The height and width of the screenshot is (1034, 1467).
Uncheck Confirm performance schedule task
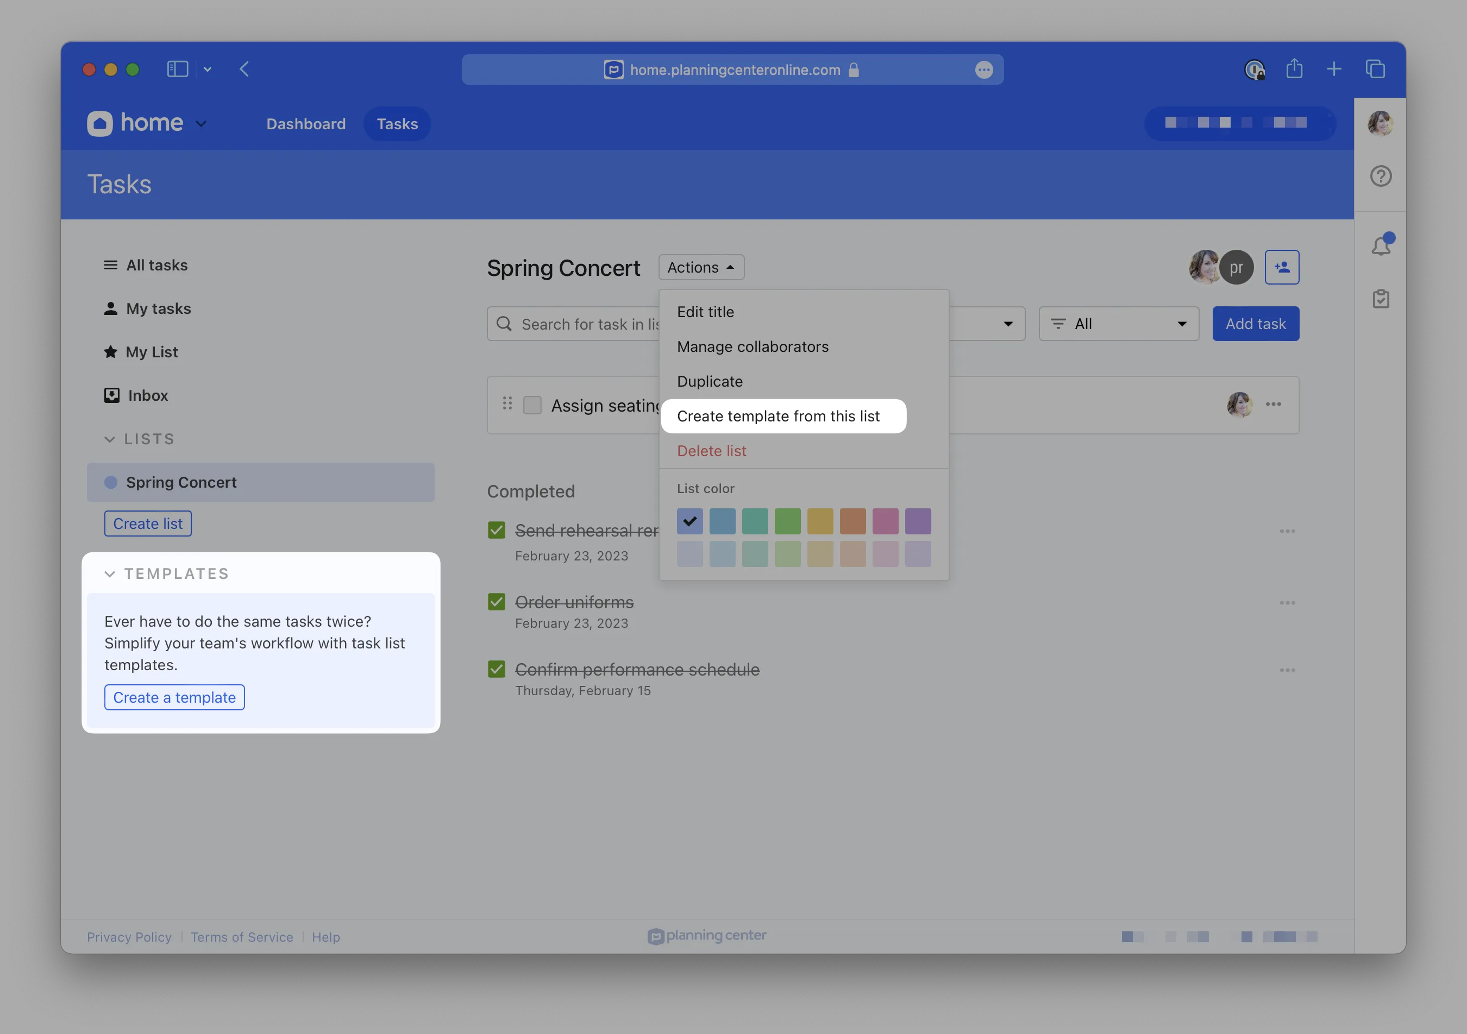point(497,669)
